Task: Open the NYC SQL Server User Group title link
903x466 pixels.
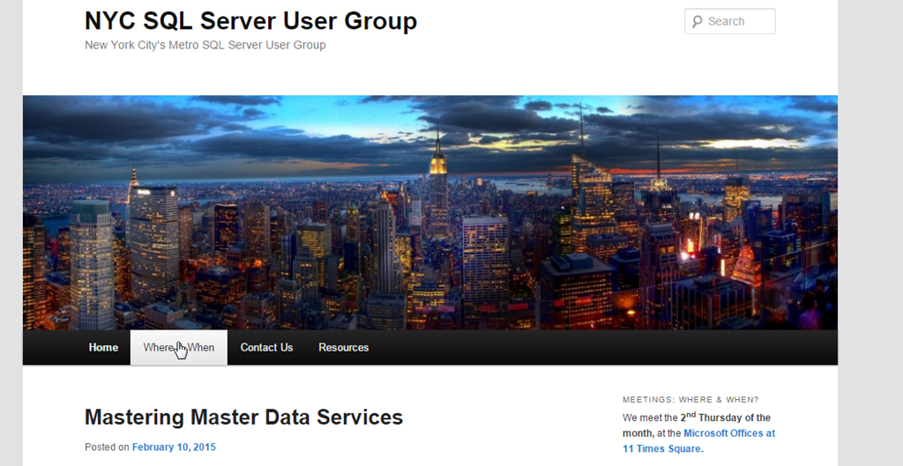Action: pyautogui.click(x=250, y=21)
